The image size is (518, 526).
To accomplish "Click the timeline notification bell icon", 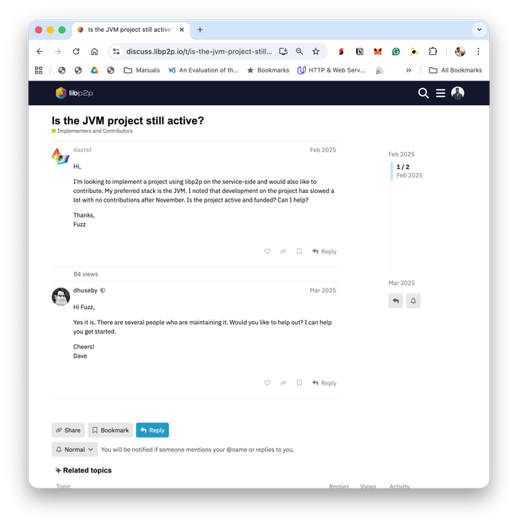I will 413,300.
